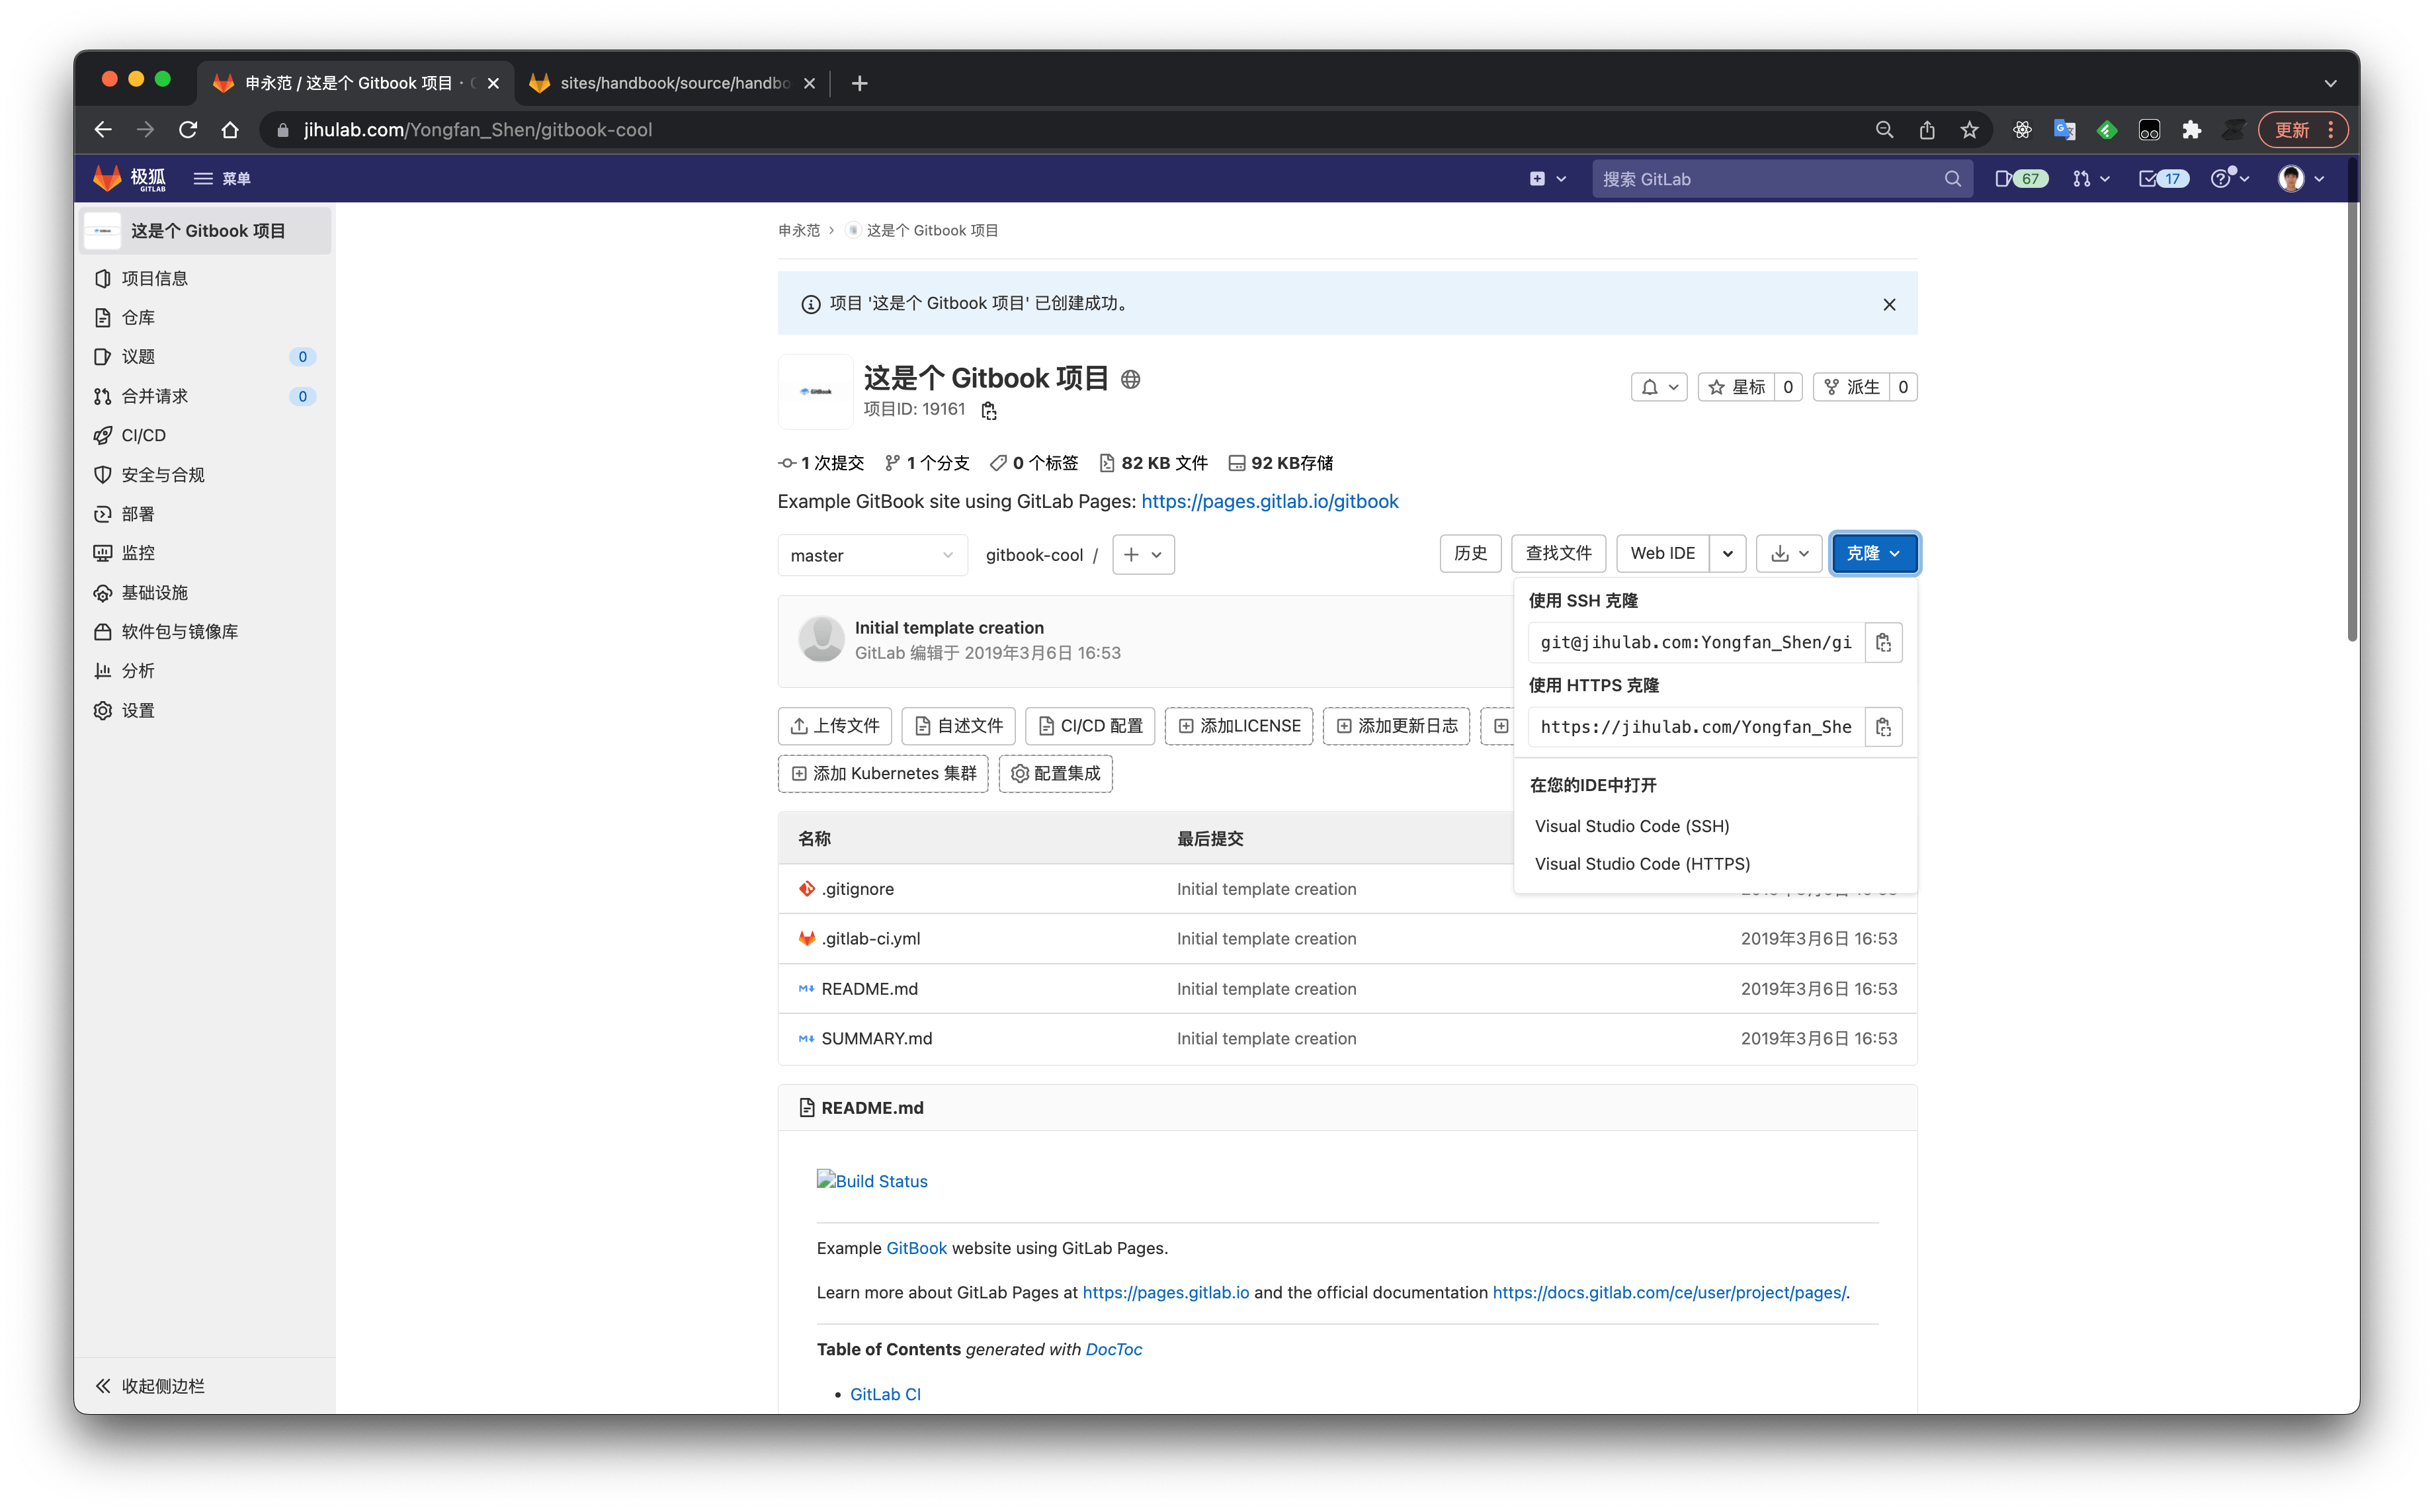Click the search magnifier in GitLab search bar
2434x1512 pixels.
pyautogui.click(x=1954, y=178)
